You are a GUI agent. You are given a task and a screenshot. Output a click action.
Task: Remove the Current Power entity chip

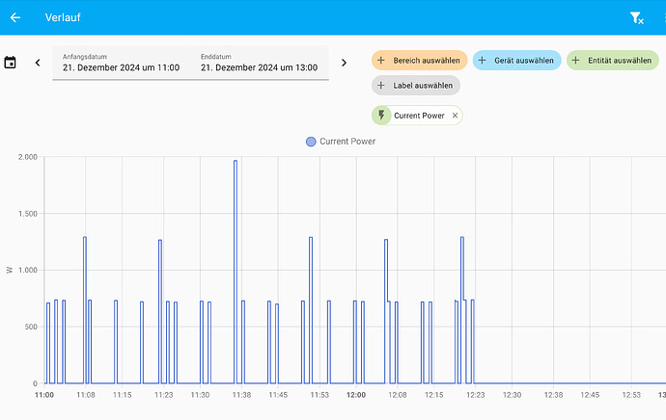[x=455, y=116]
